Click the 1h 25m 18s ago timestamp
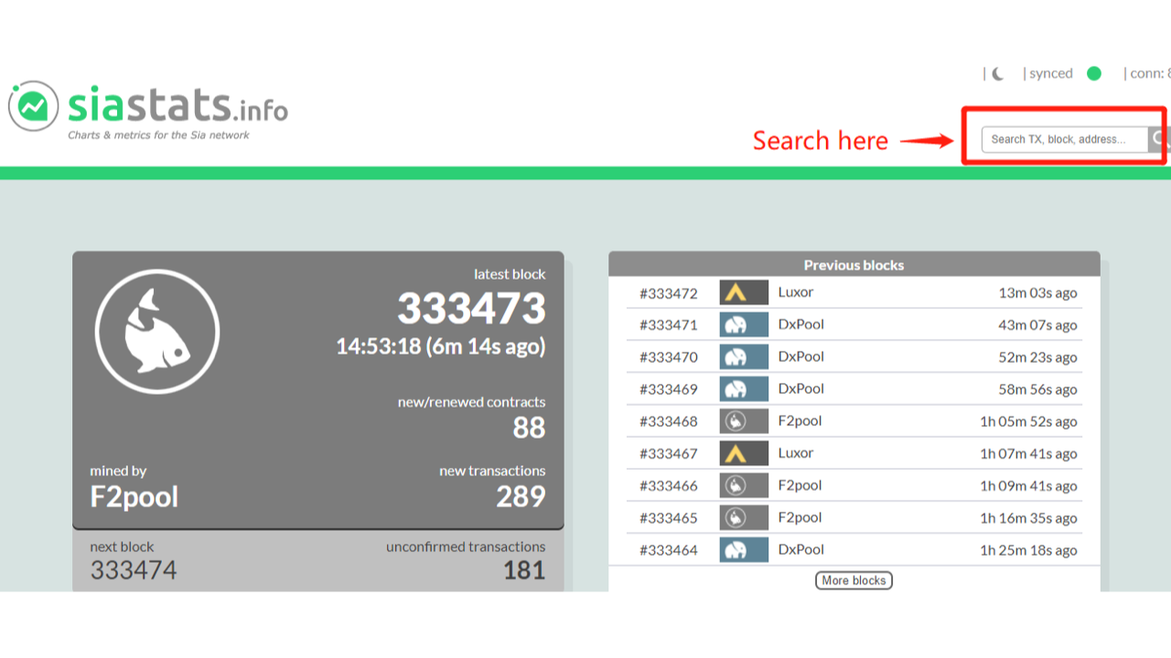This screenshot has height=658, width=1171. point(1028,550)
